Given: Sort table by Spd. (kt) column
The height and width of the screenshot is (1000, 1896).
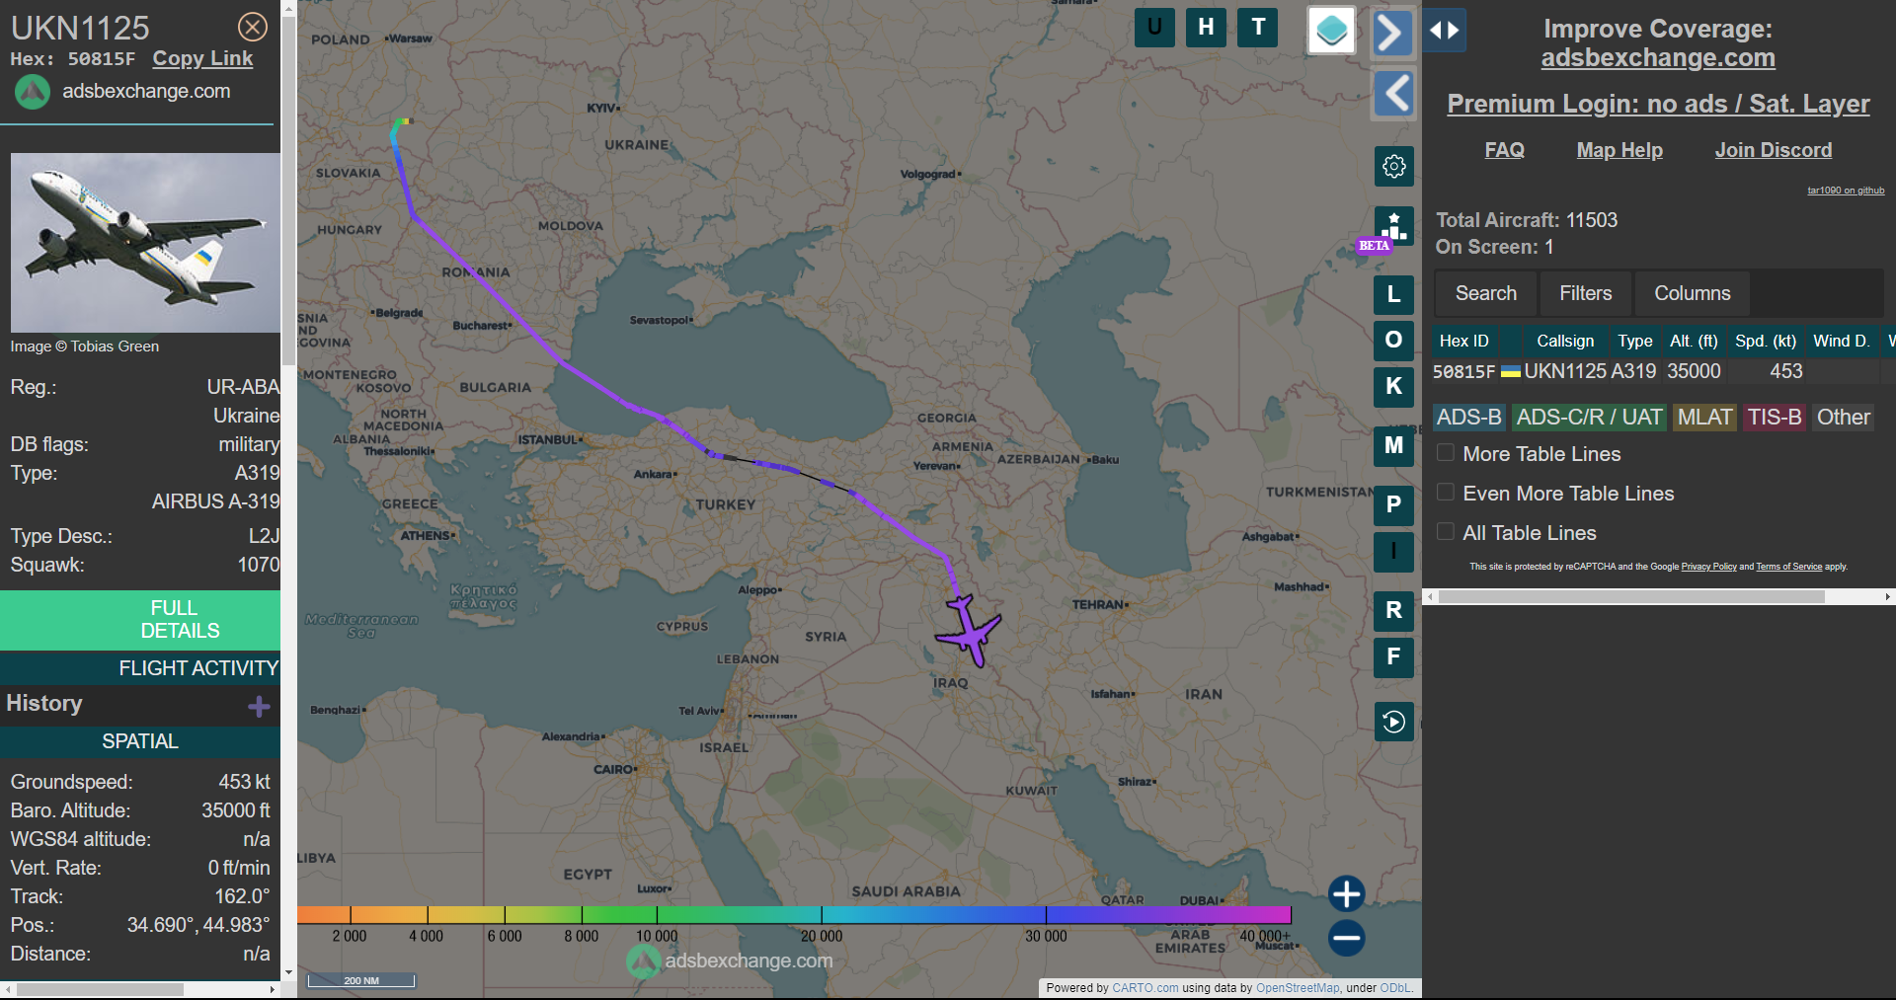Looking at the screenshot, I should click(1765, 341).
